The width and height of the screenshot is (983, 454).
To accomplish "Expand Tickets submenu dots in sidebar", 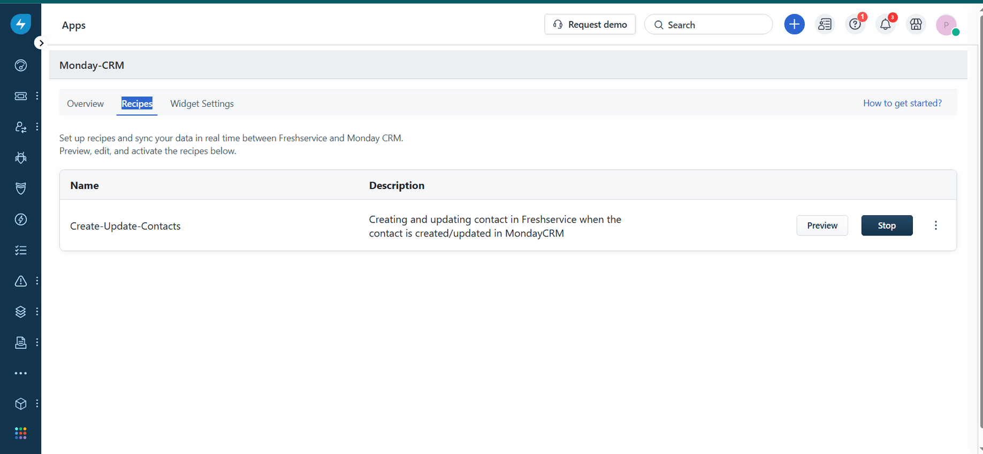I will point(37,96).
